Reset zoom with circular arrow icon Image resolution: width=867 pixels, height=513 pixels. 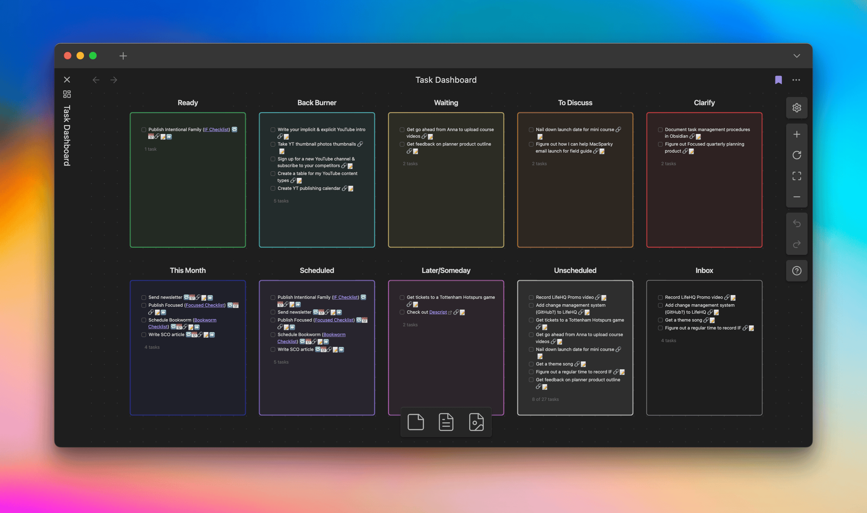click(x=797, y=155)
